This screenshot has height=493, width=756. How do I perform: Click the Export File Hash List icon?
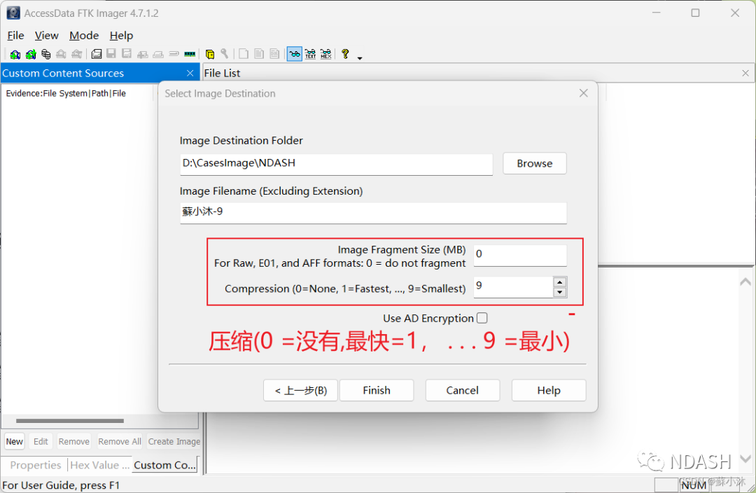pyautogui.click(x=260, y=54)
